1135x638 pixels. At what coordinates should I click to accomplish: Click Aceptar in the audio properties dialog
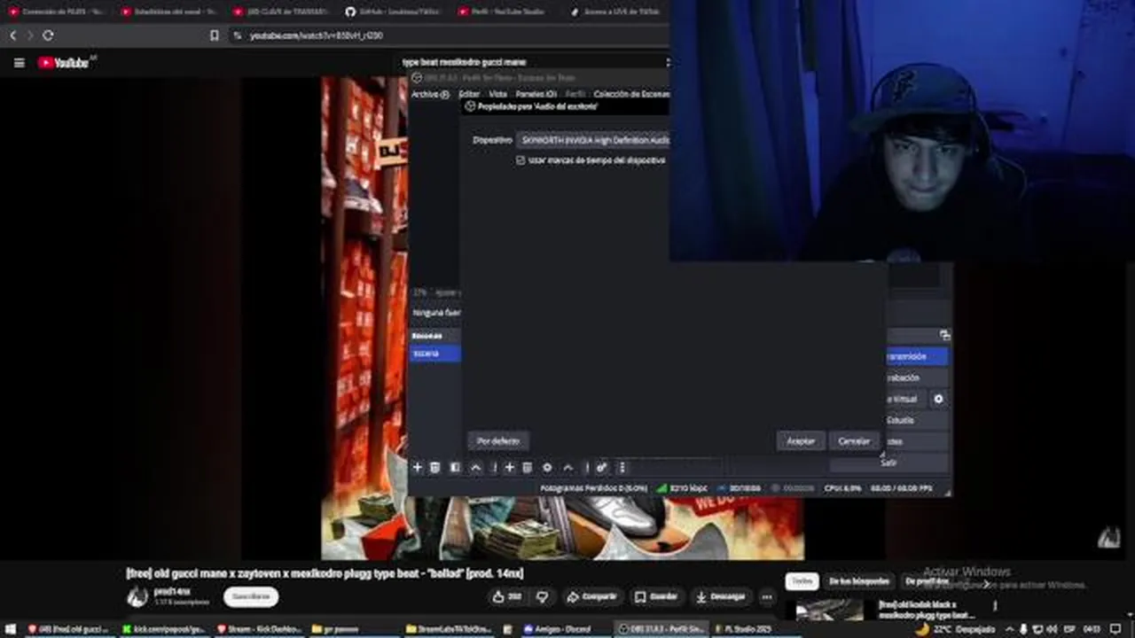coord(801,440)
